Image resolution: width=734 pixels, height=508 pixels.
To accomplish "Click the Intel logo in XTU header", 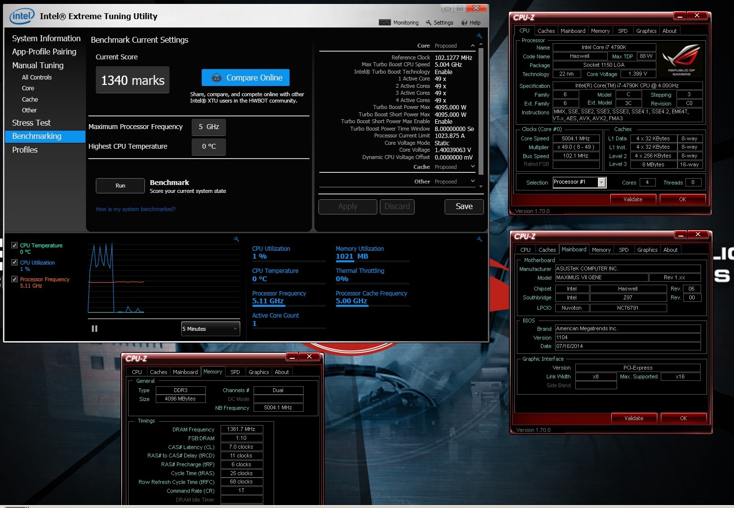I will coord(22,16).
